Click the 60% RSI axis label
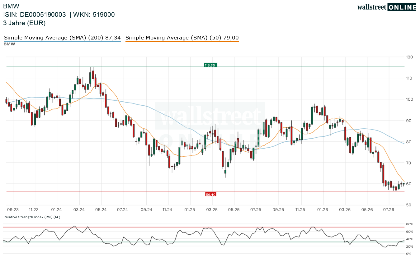 click(409, 232)
